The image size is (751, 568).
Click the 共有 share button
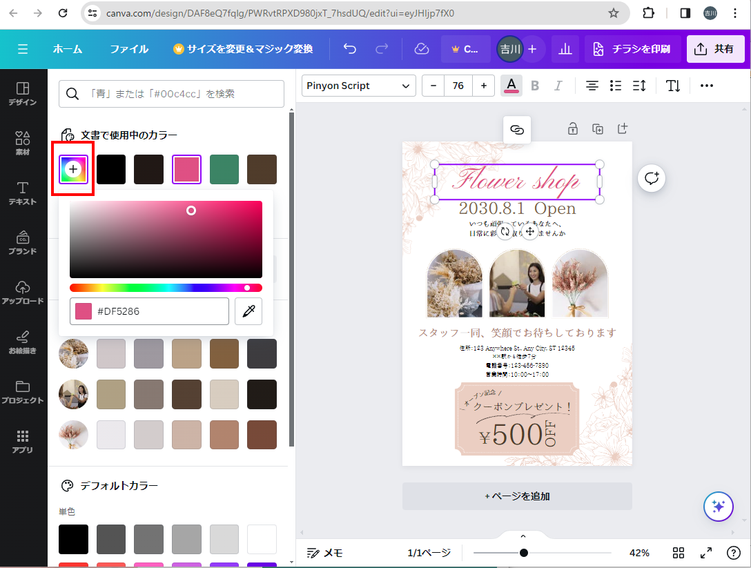click(x=715, y=49)
